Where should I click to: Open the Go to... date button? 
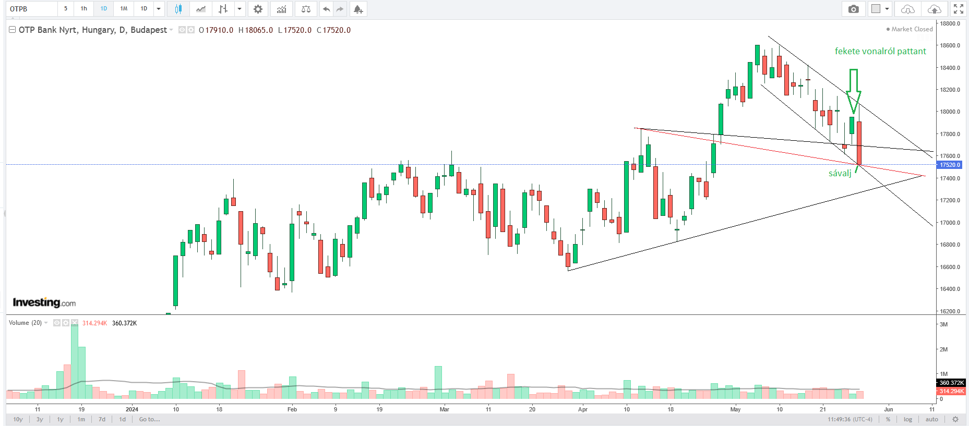[x=149, y=419]
